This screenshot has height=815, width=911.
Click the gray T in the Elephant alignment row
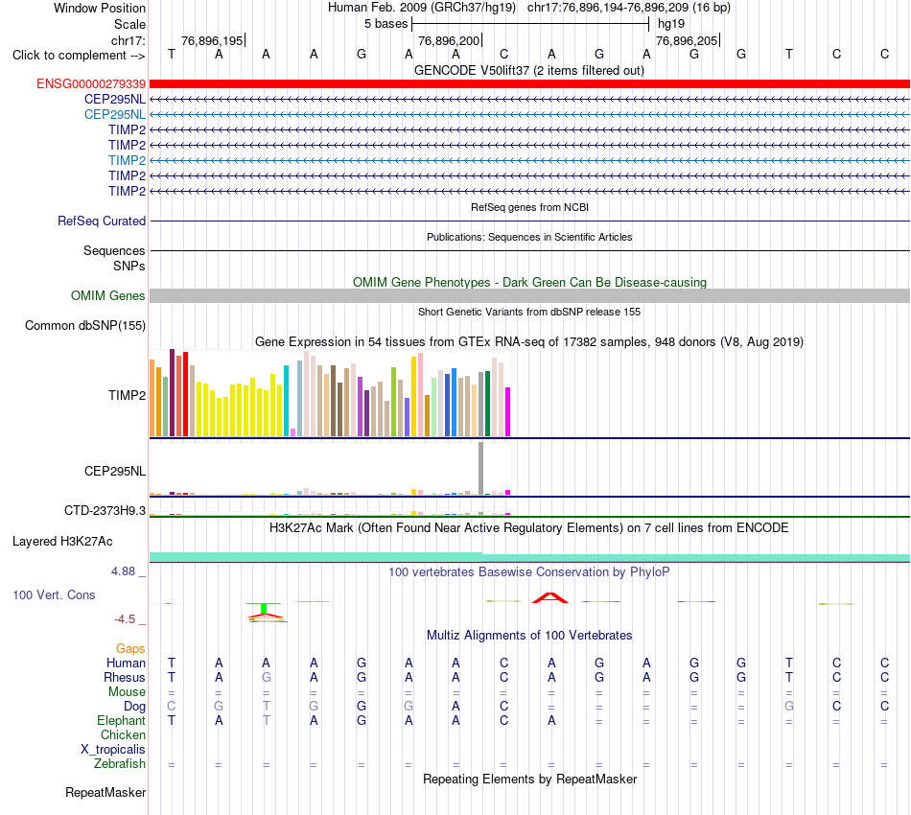tap(266, 720)
